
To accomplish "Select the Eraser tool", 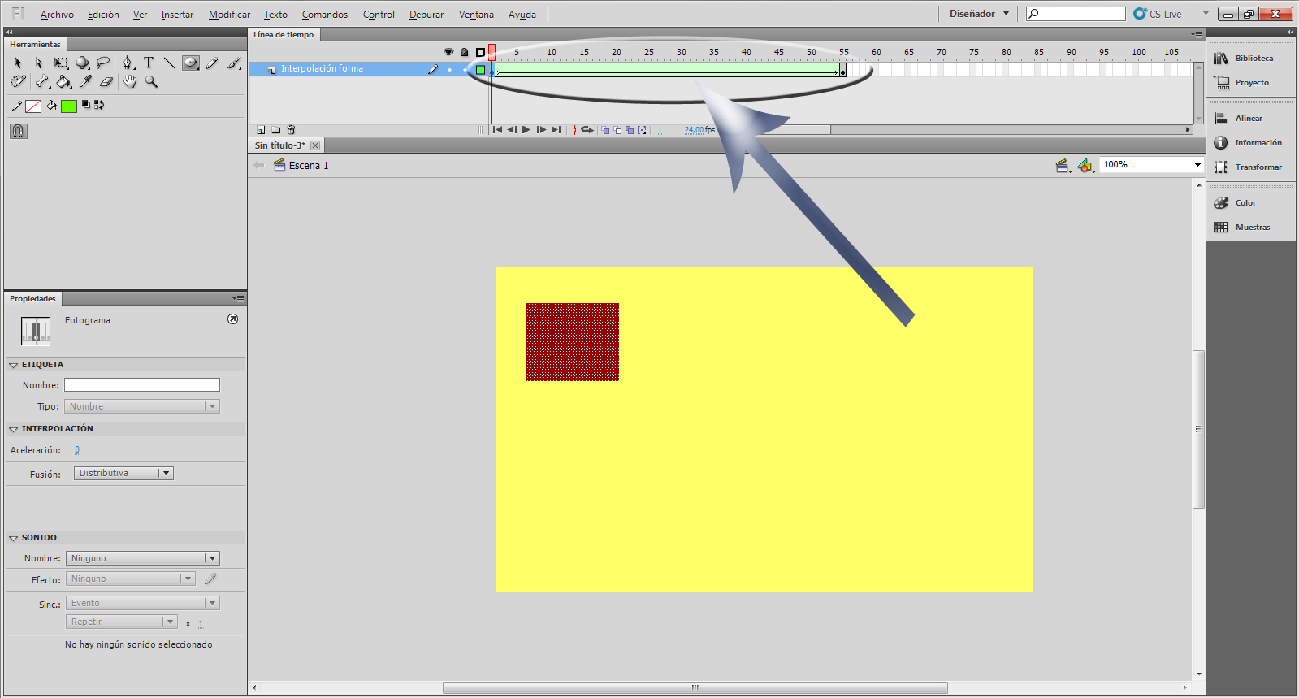I will (106, 82).
